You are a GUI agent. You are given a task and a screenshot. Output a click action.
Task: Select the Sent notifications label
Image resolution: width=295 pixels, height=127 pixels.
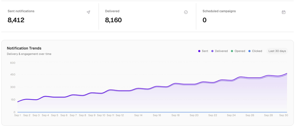coord(21,11)
